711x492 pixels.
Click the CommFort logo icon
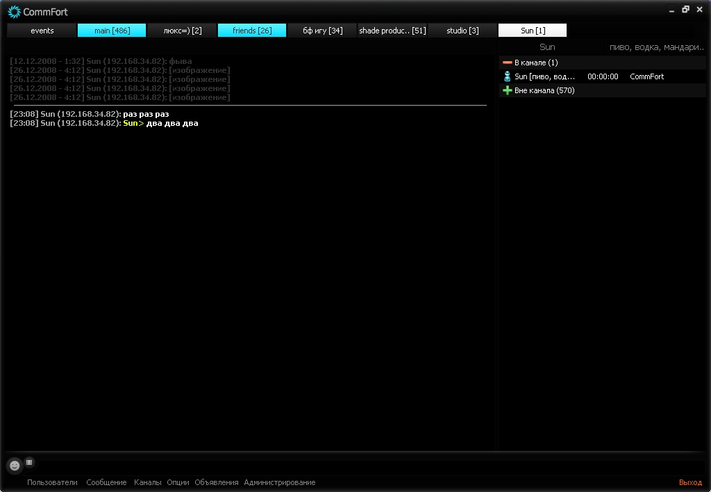tap(14, 12)
